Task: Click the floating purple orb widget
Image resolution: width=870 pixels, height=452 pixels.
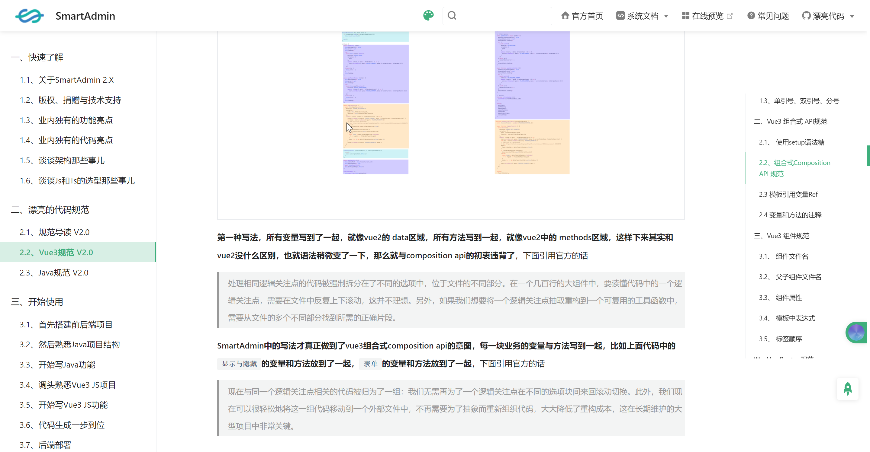Action: click(856, 332)
